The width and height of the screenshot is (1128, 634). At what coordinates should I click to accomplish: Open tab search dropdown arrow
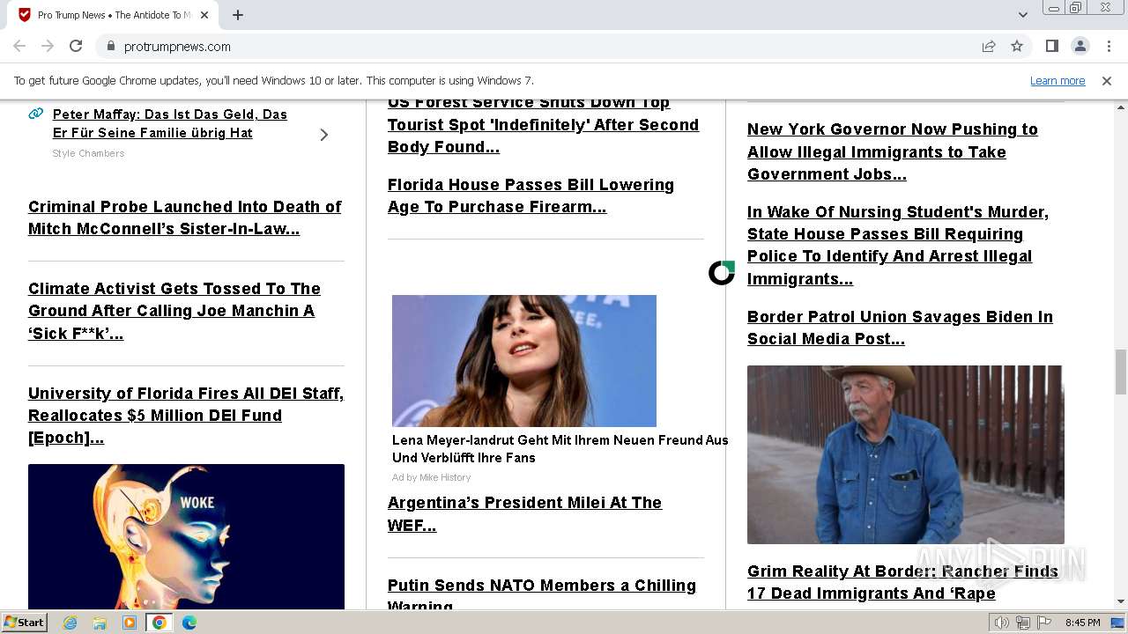click(x=1022, y=15)
